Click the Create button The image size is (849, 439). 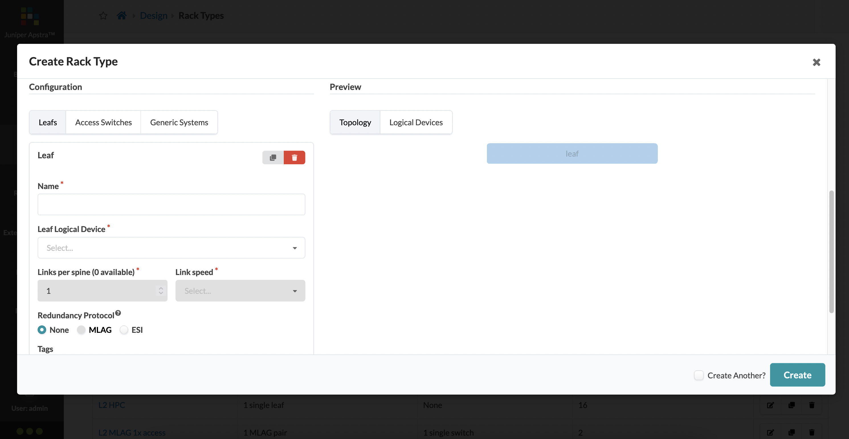pos(797,375)
